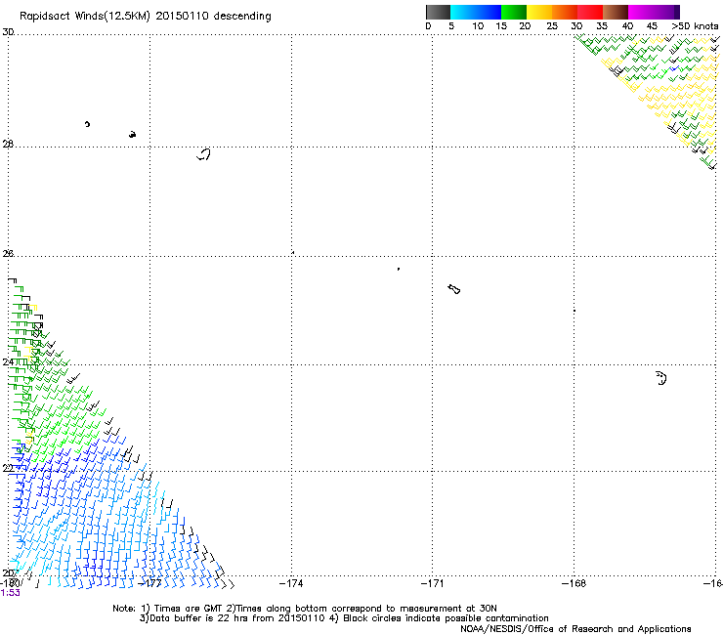The height and width of the screenshot is (635, 723).
Task: Click the latitude label '30'
Action: [x=8, y=32]
